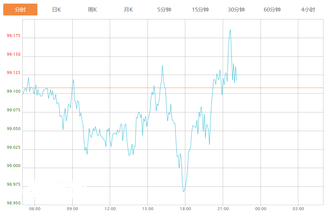This screenshot has height=213, width=326.
Task: Click the 21:00 time axis label
Action: tap(223, 209)
